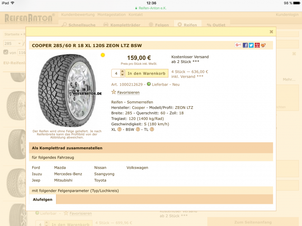Close the product detail popup
The height and width of the screenshot is (226, 302).
[271, 32]
